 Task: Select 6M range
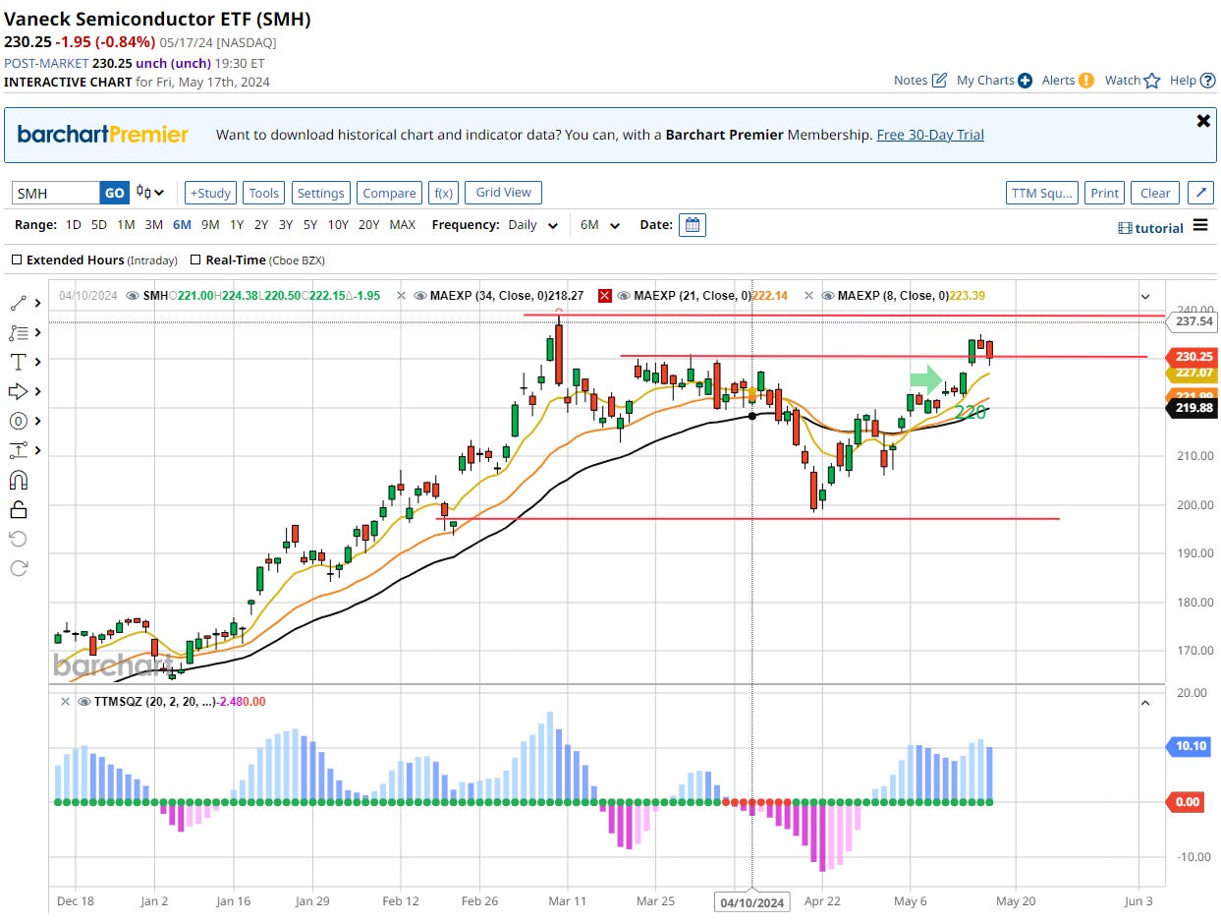click(x=182, y=225)
